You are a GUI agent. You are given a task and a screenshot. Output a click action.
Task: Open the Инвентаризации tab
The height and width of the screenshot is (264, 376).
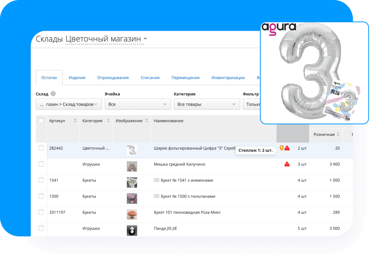228,78
